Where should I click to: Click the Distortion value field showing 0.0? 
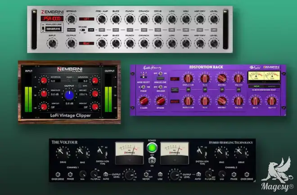pos(55,81)
